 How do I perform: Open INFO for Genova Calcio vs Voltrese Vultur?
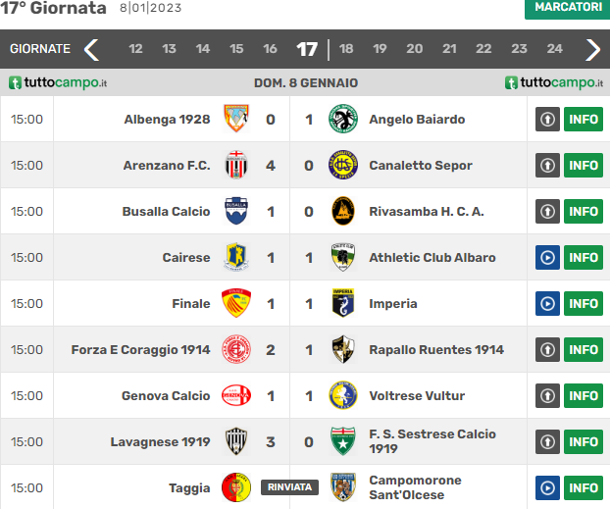tap(584, 396)
